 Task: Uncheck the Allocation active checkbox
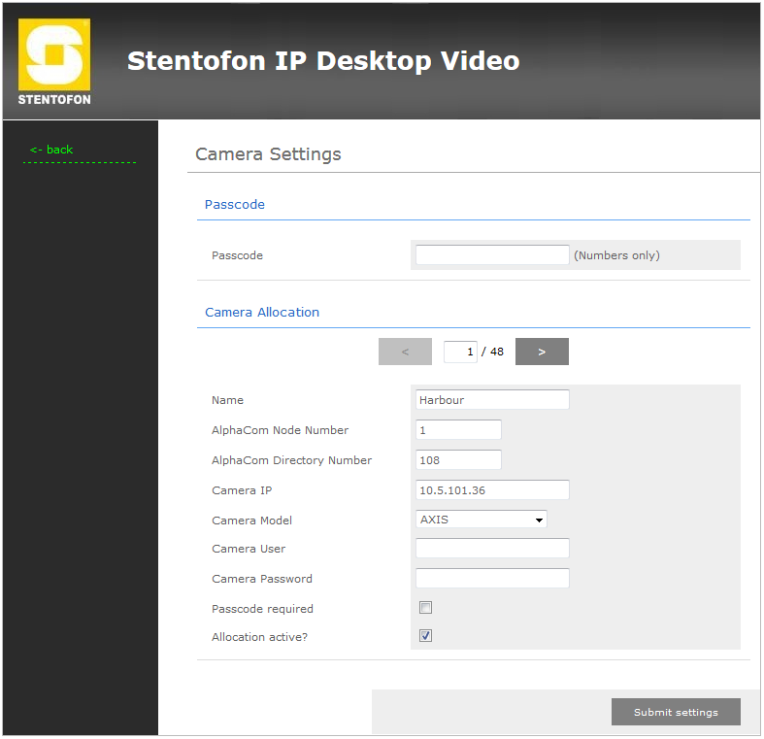425,636
